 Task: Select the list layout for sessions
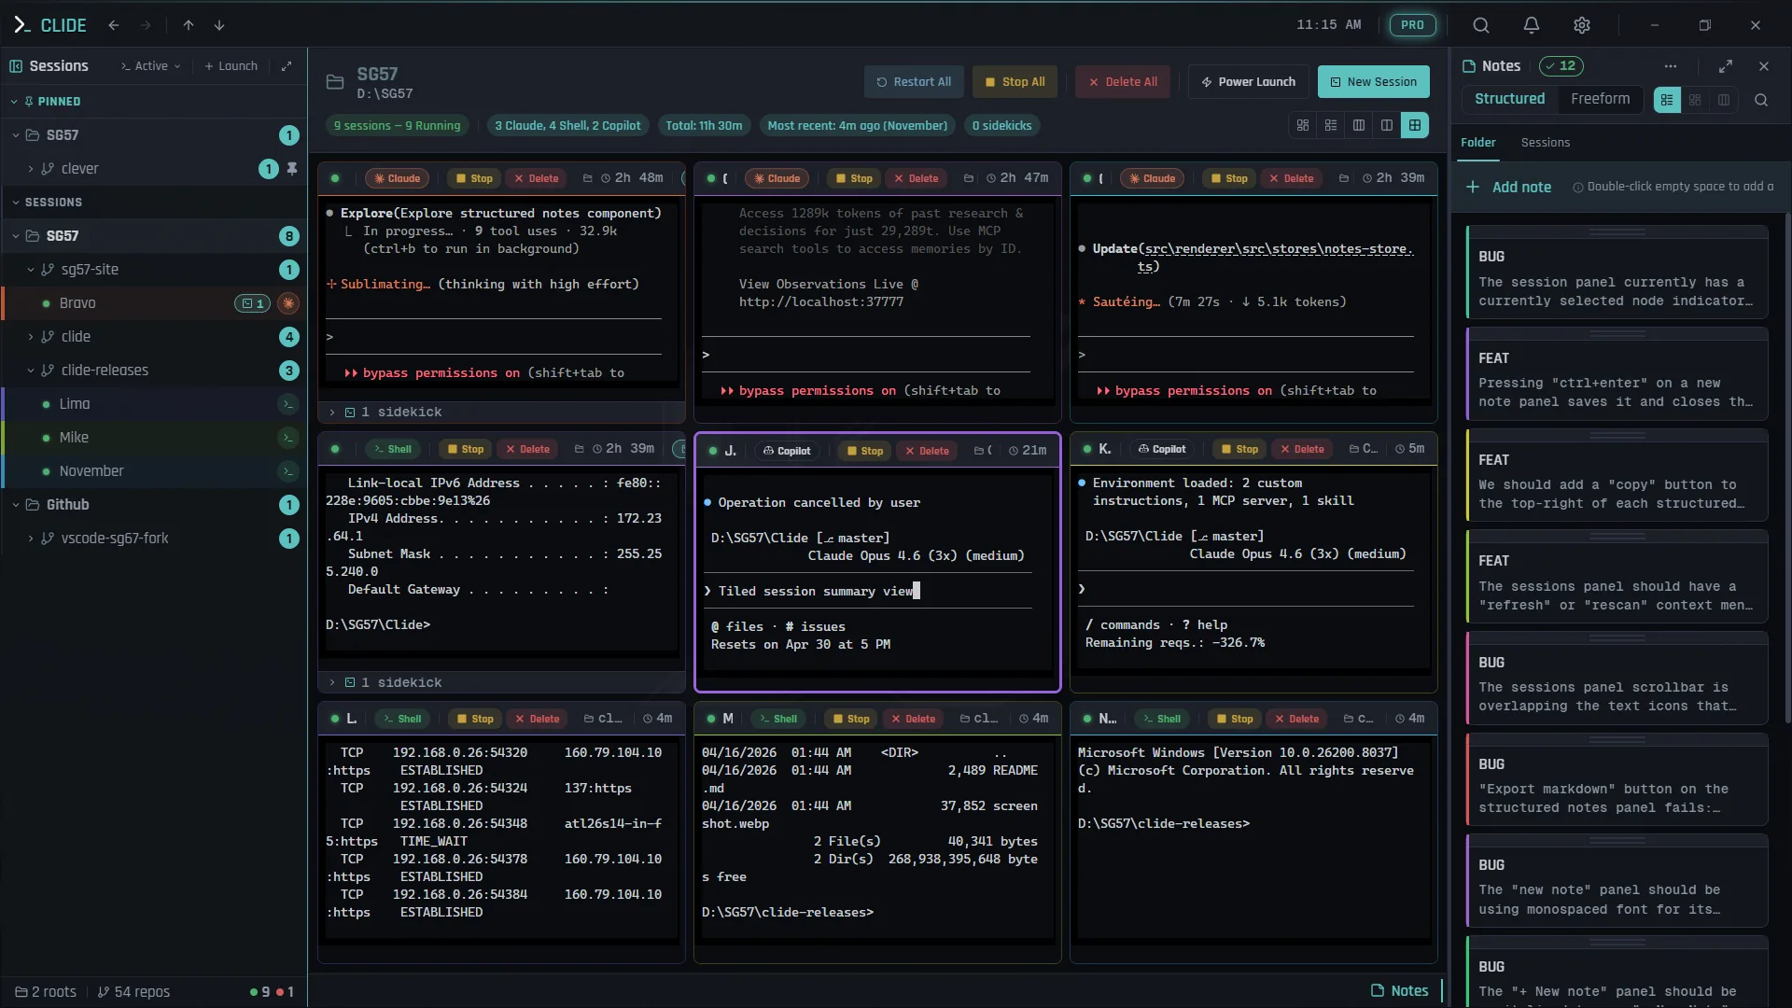pos(1331,125)
